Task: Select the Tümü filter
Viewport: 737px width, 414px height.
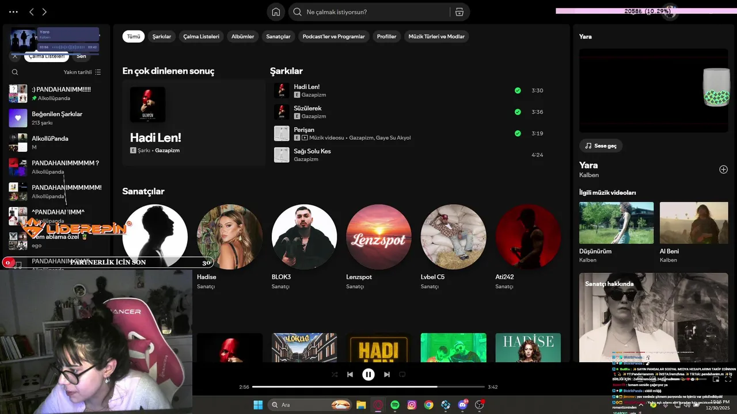Action: [134, 36]
